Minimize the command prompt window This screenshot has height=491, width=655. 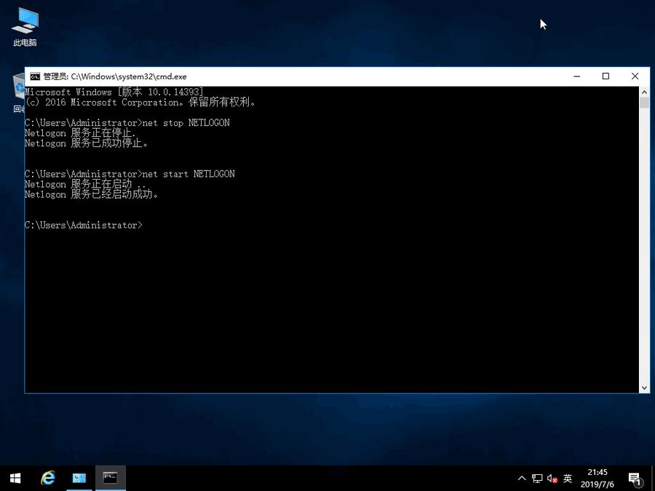click(x=576, y=76)
